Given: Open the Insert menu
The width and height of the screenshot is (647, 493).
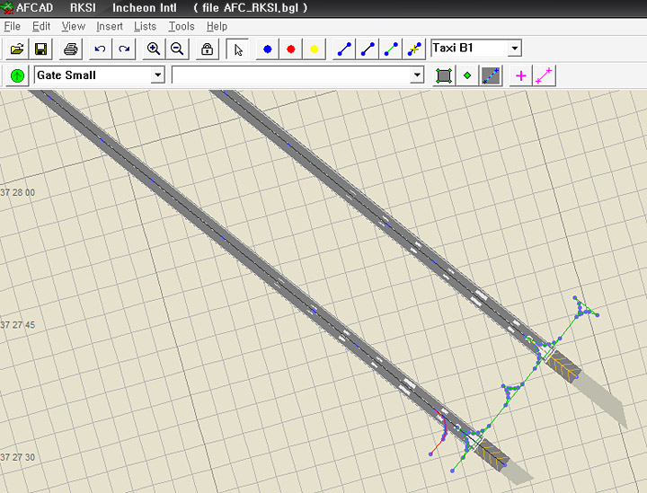Looking at the screenshot, I should point(110,26).
